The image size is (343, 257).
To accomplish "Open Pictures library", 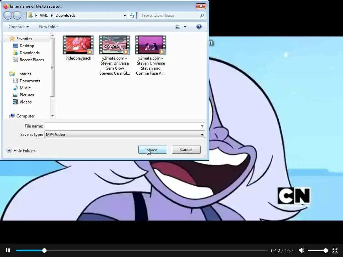I will pos(27,95).
